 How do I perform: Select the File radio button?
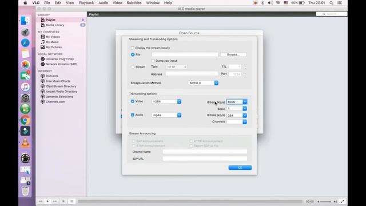click(x=133, y=54)
